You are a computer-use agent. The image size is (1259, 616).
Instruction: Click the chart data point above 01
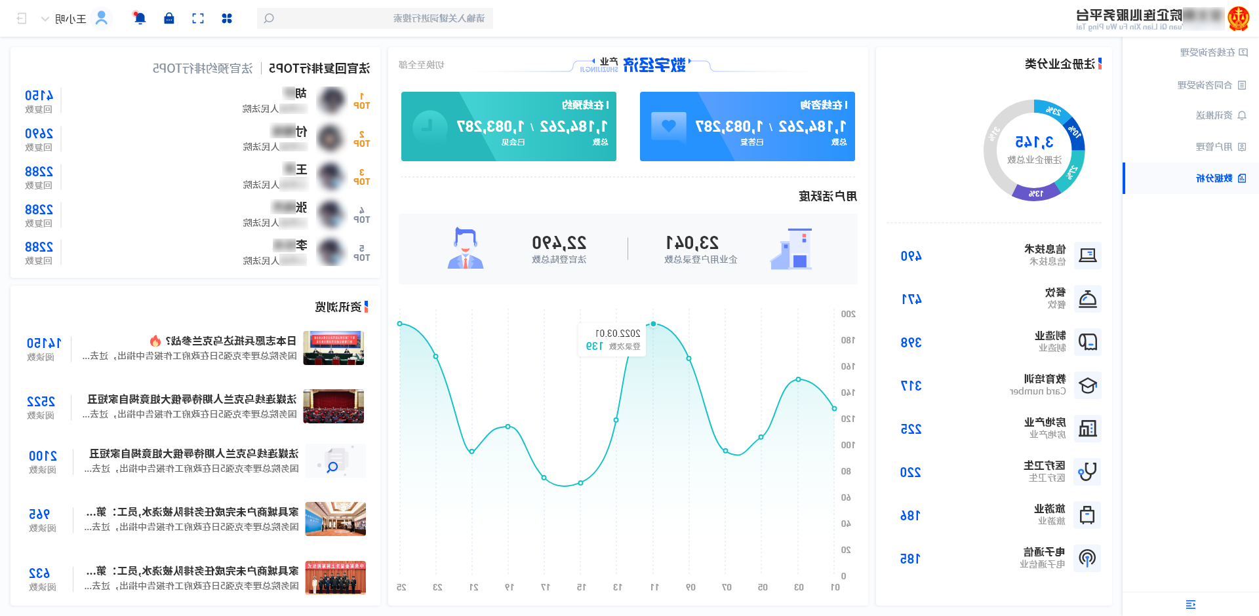coord(834,408)
